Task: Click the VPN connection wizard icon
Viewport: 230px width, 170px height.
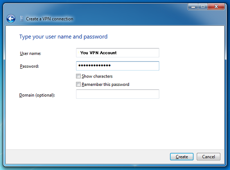Action: [x=22, y=19]
